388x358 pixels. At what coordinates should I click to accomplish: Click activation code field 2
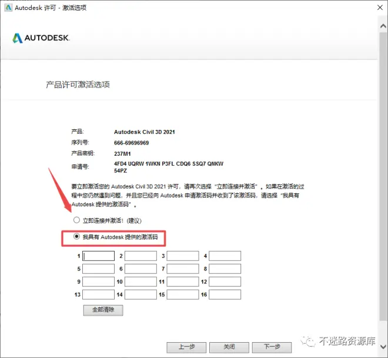(x=141, y=256)
